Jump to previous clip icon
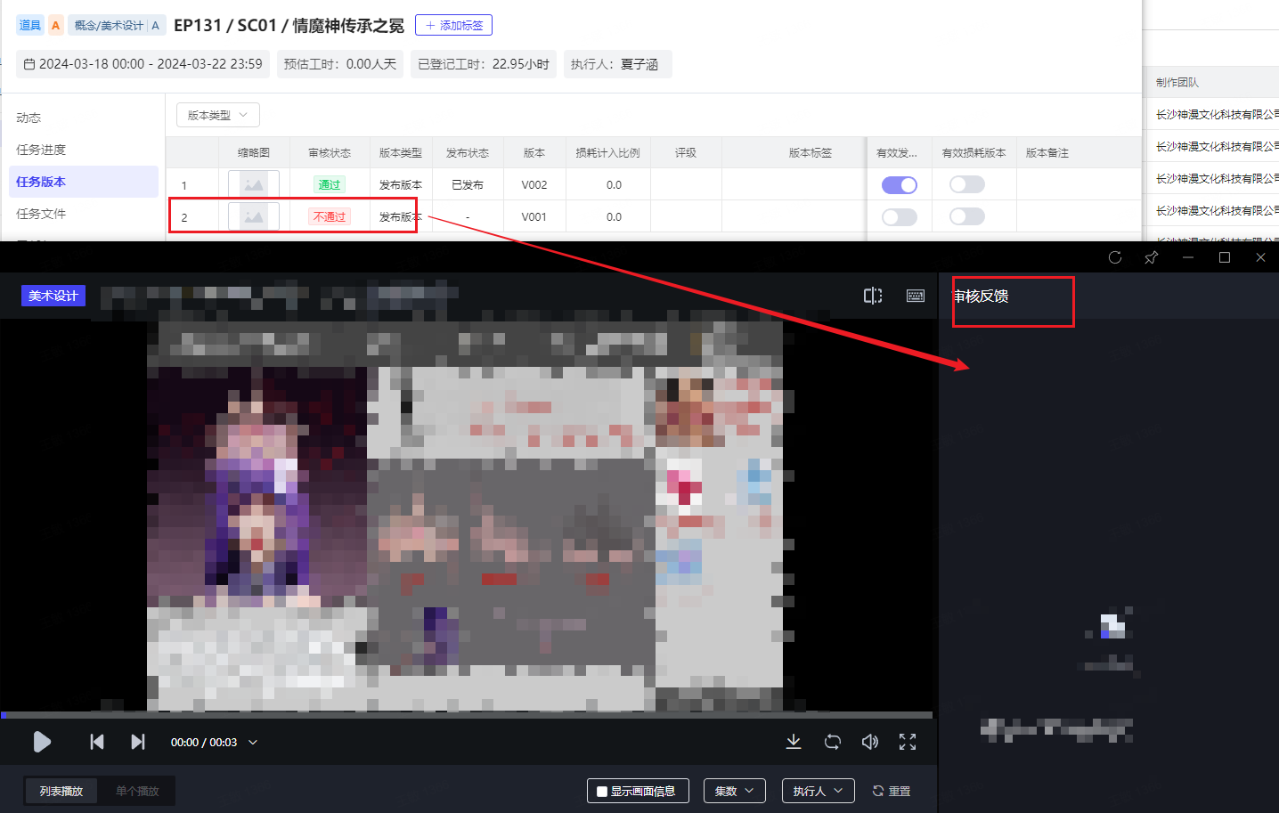 (97, 742)
